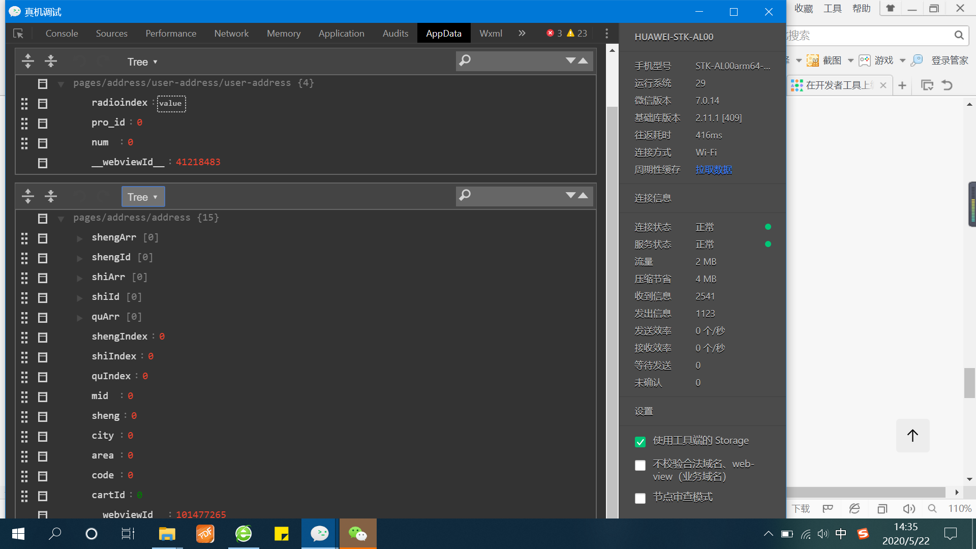Screen dimensions: 976x549
Task: Open WeChat from Windows taskbar
Action: pyautogui.click(x=357, y=534)
